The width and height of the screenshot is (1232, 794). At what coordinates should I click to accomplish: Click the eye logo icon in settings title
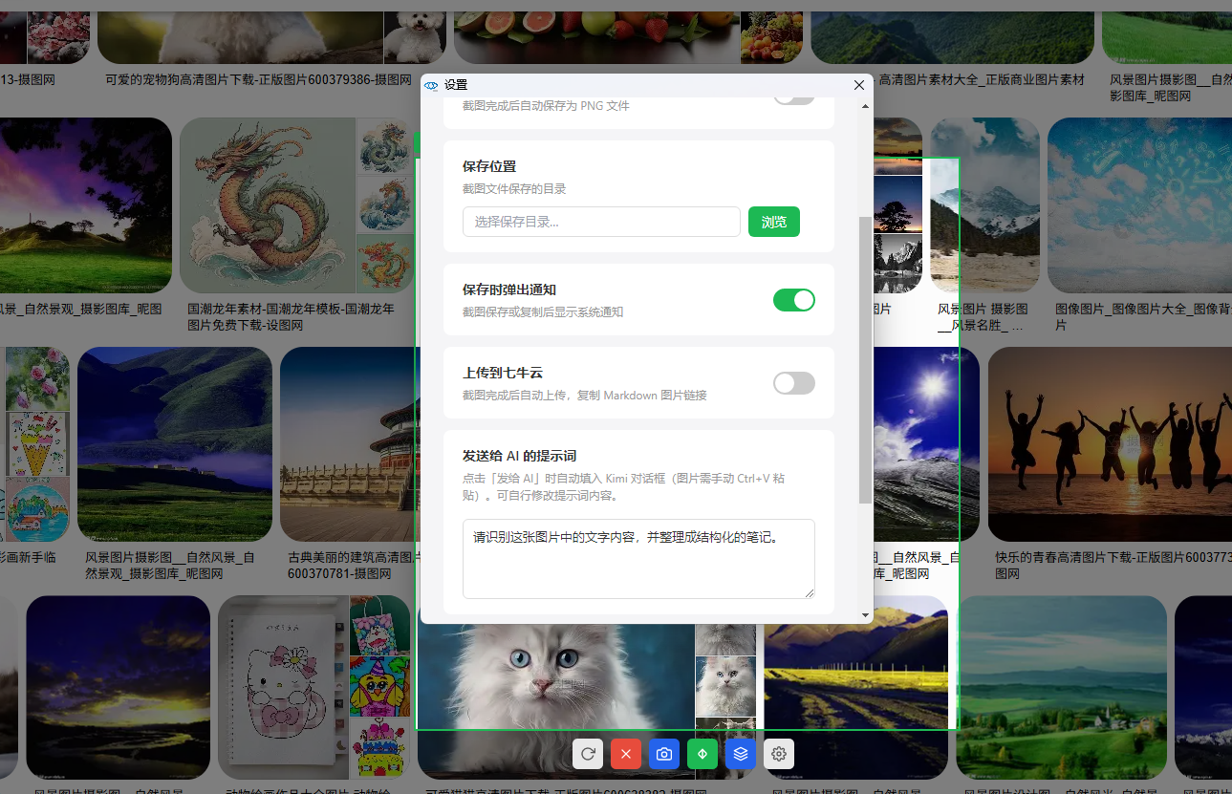pyautogui.click(x=431, y=85)
